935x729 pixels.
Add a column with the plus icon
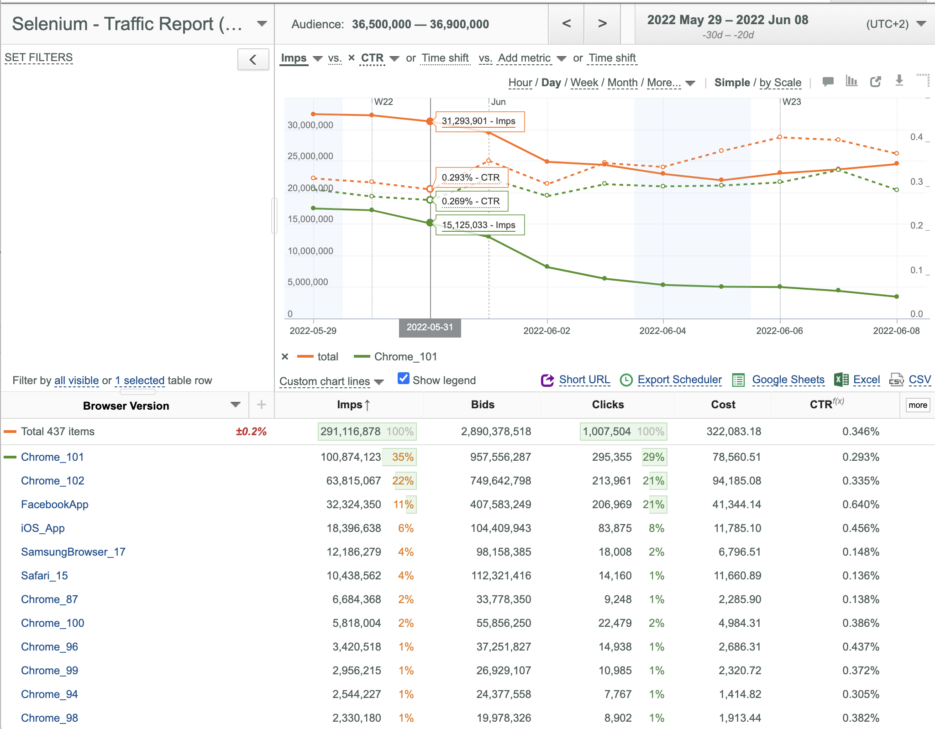261,404
